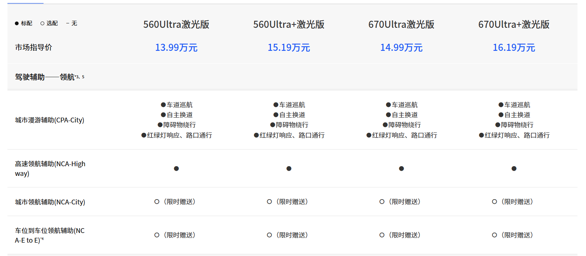The height and width of the screenshot is (256, 586).
Task: Select the 560Ultra+激光版 column header
Action: pyautogui.click(x=289, y=24)
